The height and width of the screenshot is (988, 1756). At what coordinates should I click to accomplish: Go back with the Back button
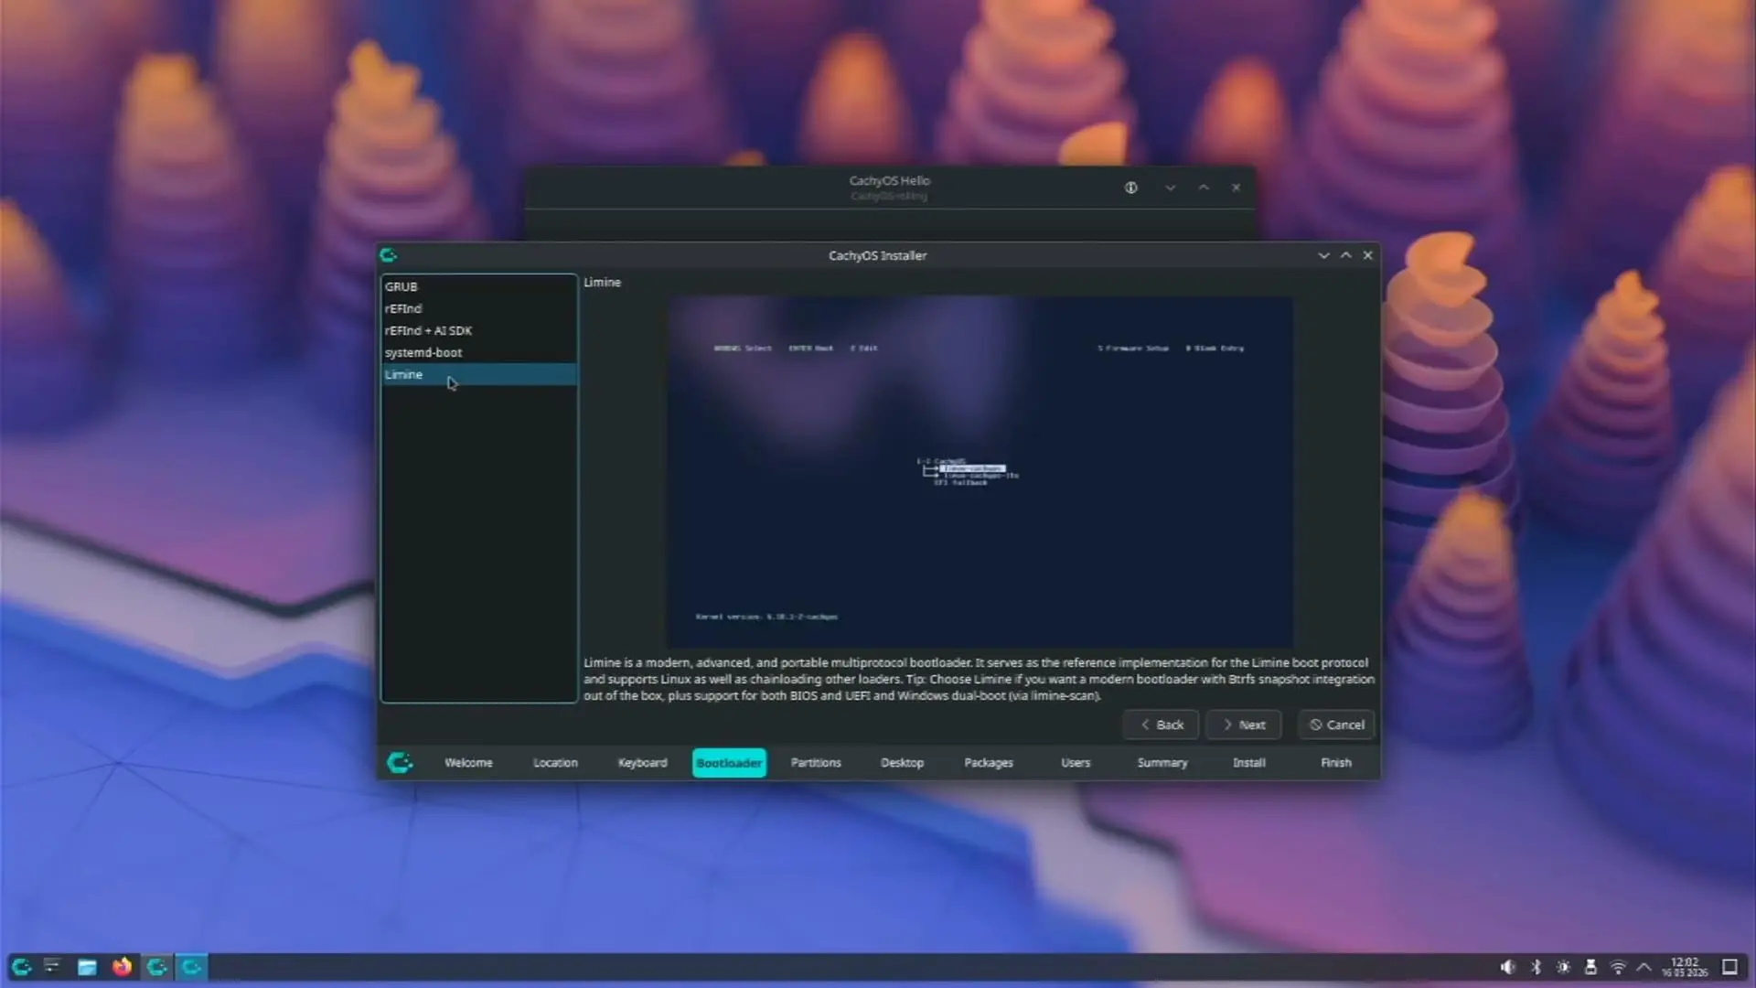pos(1161,725)
